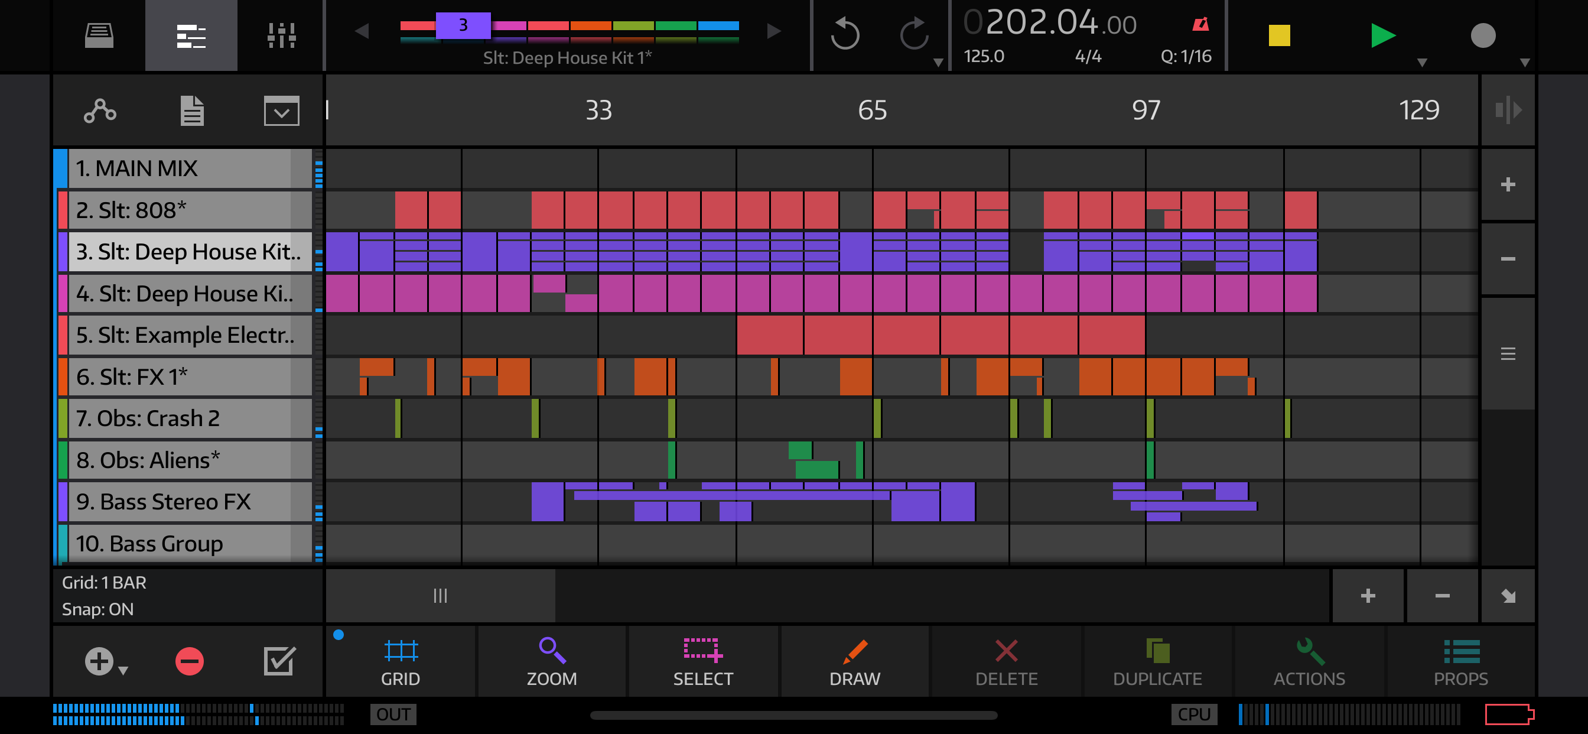Jump to bar 97 on timeline ruler
Image resolution: width=1588 pixels, height=734 pixels.
point(1146,111)
